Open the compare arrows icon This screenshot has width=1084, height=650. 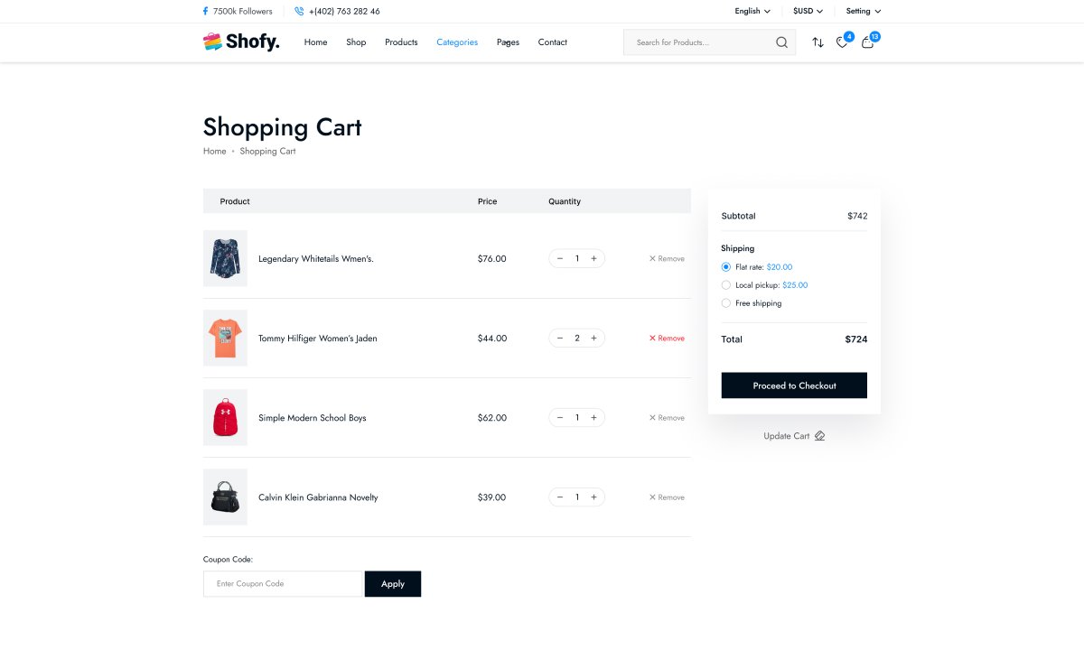click(818, 42)
